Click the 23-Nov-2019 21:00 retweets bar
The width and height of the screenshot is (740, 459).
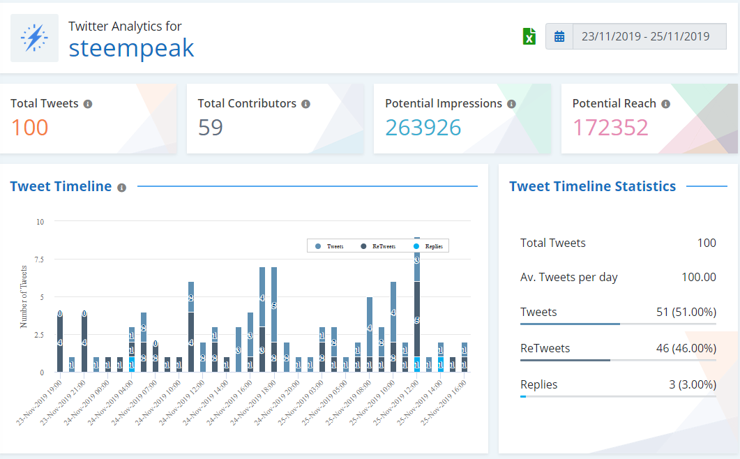click(84, 343)
